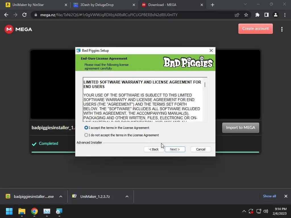Reload the MEGA page

(x=24, y=15)
